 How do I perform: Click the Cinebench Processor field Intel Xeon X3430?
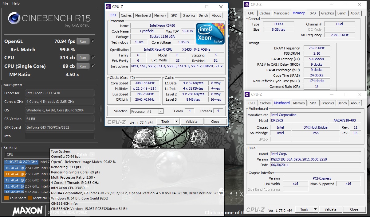60,93
